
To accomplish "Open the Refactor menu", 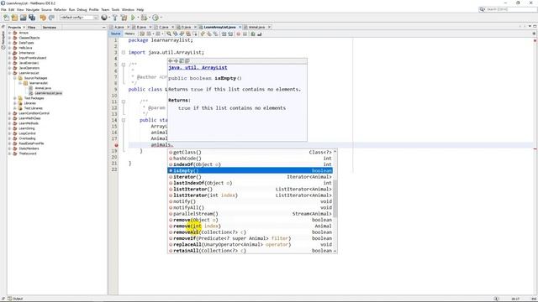I will [60, 9].
